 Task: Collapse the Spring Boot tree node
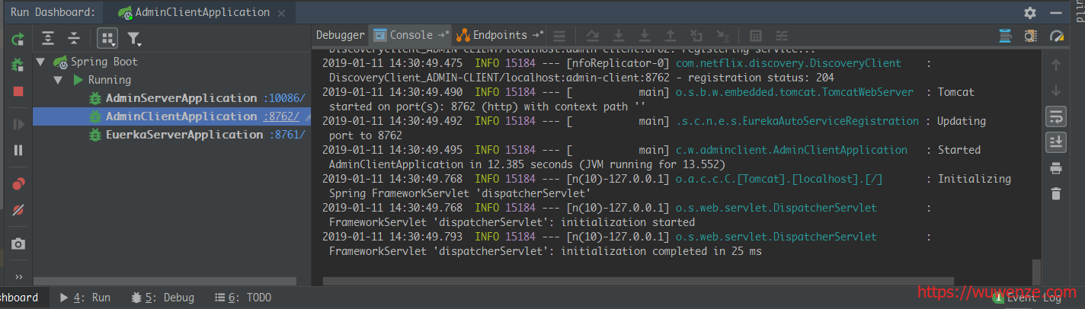point(41,62)
